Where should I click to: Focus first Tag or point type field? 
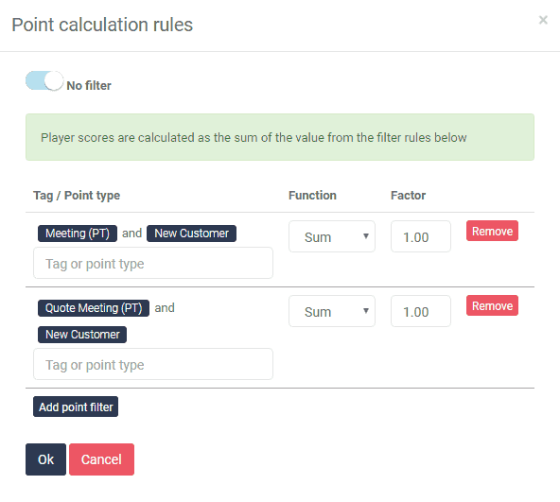tap(153, 263)
